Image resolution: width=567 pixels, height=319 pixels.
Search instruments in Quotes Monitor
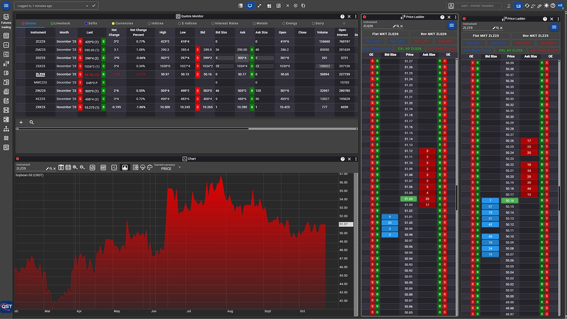pos(32,122)
